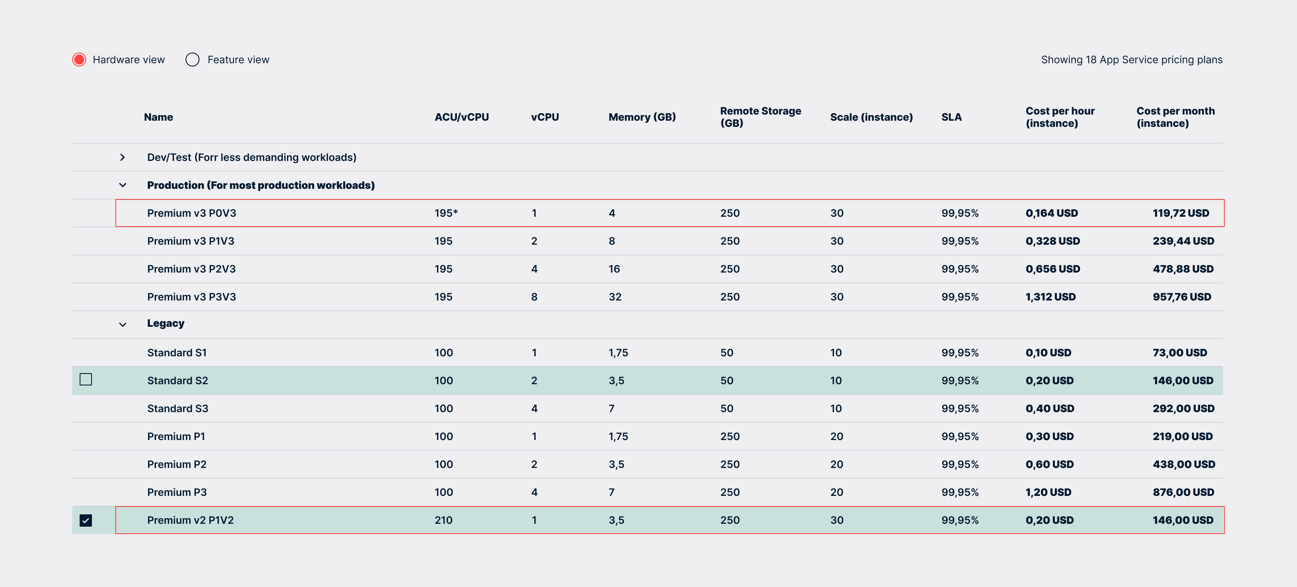The image size is (1297, 587).
Task: Select the Feature view radio button
Action: pos(192,60)
